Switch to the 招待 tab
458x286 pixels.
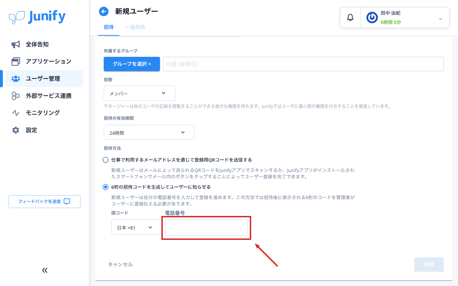(x=109, y=27)
